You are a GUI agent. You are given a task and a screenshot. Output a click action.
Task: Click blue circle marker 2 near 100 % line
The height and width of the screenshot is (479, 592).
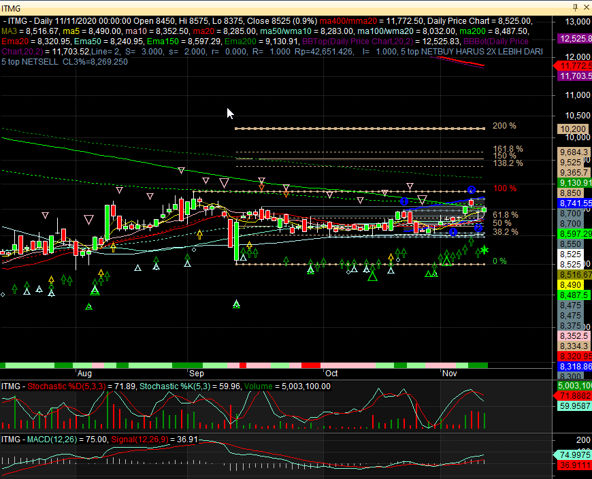[x=471, y=189]
